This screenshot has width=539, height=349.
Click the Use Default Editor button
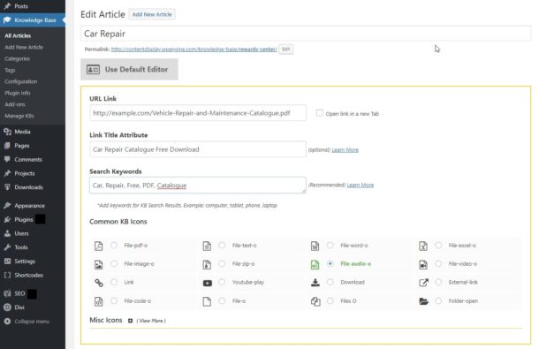129,69
